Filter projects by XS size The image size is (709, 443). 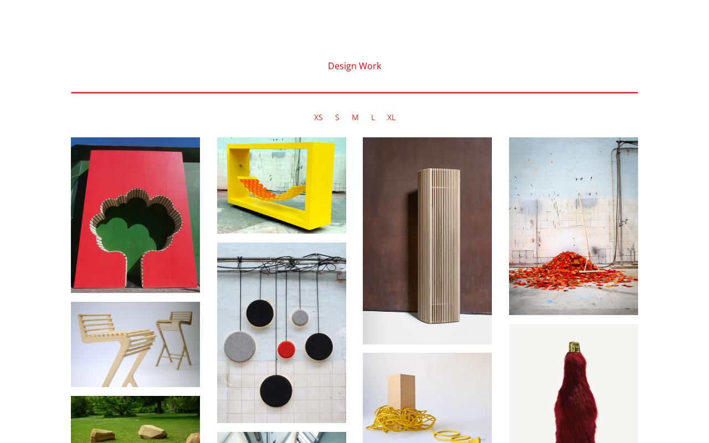(318, 117)
